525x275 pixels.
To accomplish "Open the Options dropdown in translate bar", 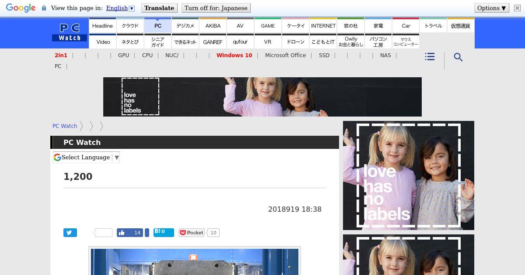I will click(492, 8).
